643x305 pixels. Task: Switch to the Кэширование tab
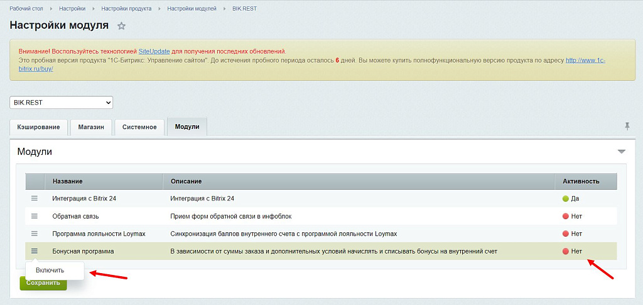38,127
